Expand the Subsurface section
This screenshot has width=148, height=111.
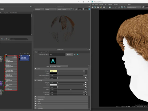pyautogui.click(x=35, y=99)
